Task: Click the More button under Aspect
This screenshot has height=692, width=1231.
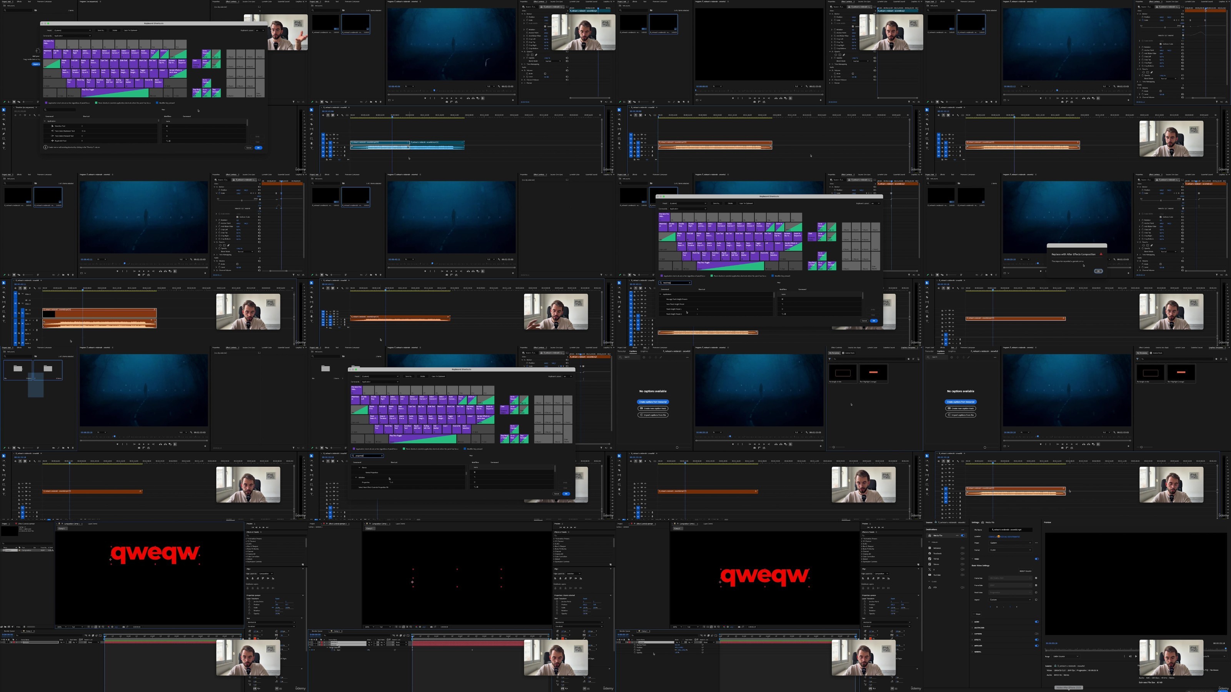Action: [x=977, y=614]
